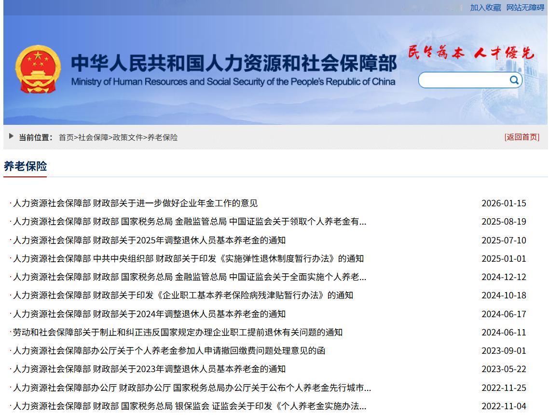Open 《个人养老金实施办法… notice
This screenshot has height=415, width=550.
(x=190, y=406)
